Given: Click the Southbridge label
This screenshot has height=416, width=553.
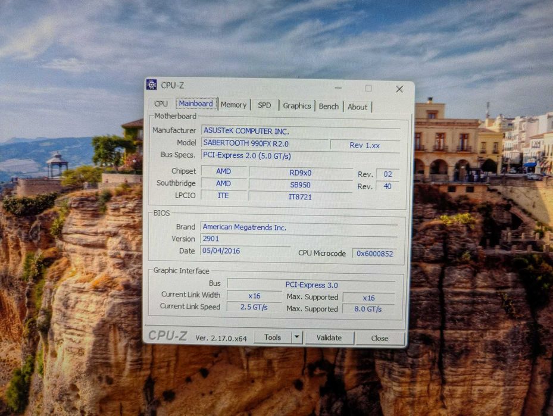Looking at the screenshot, I should [x=176, y=183].
